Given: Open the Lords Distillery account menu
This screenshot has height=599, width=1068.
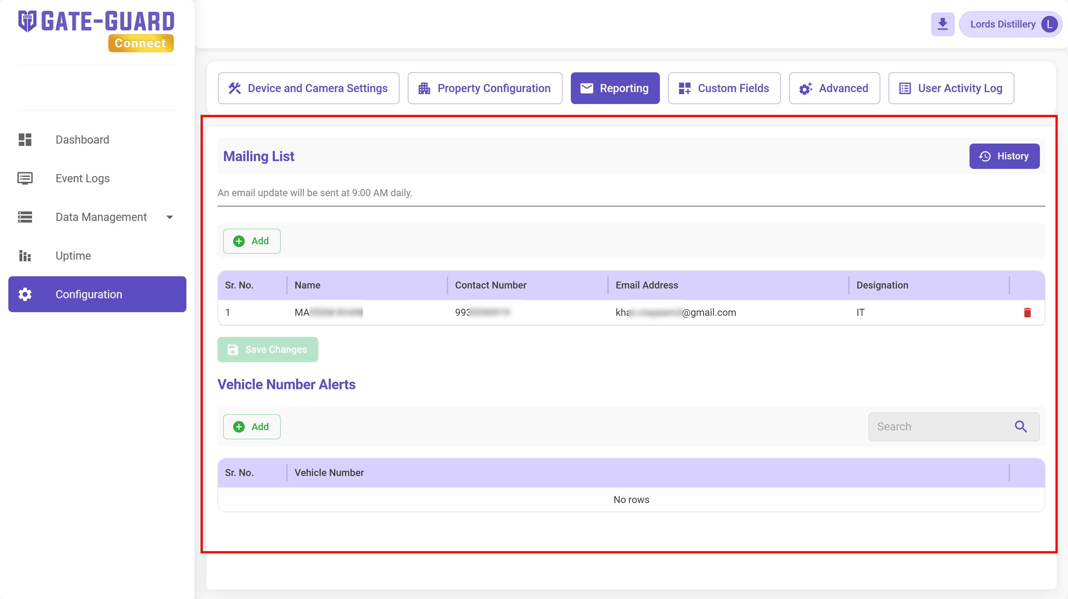Looking at the screenshot, I should coord(1010,24).
